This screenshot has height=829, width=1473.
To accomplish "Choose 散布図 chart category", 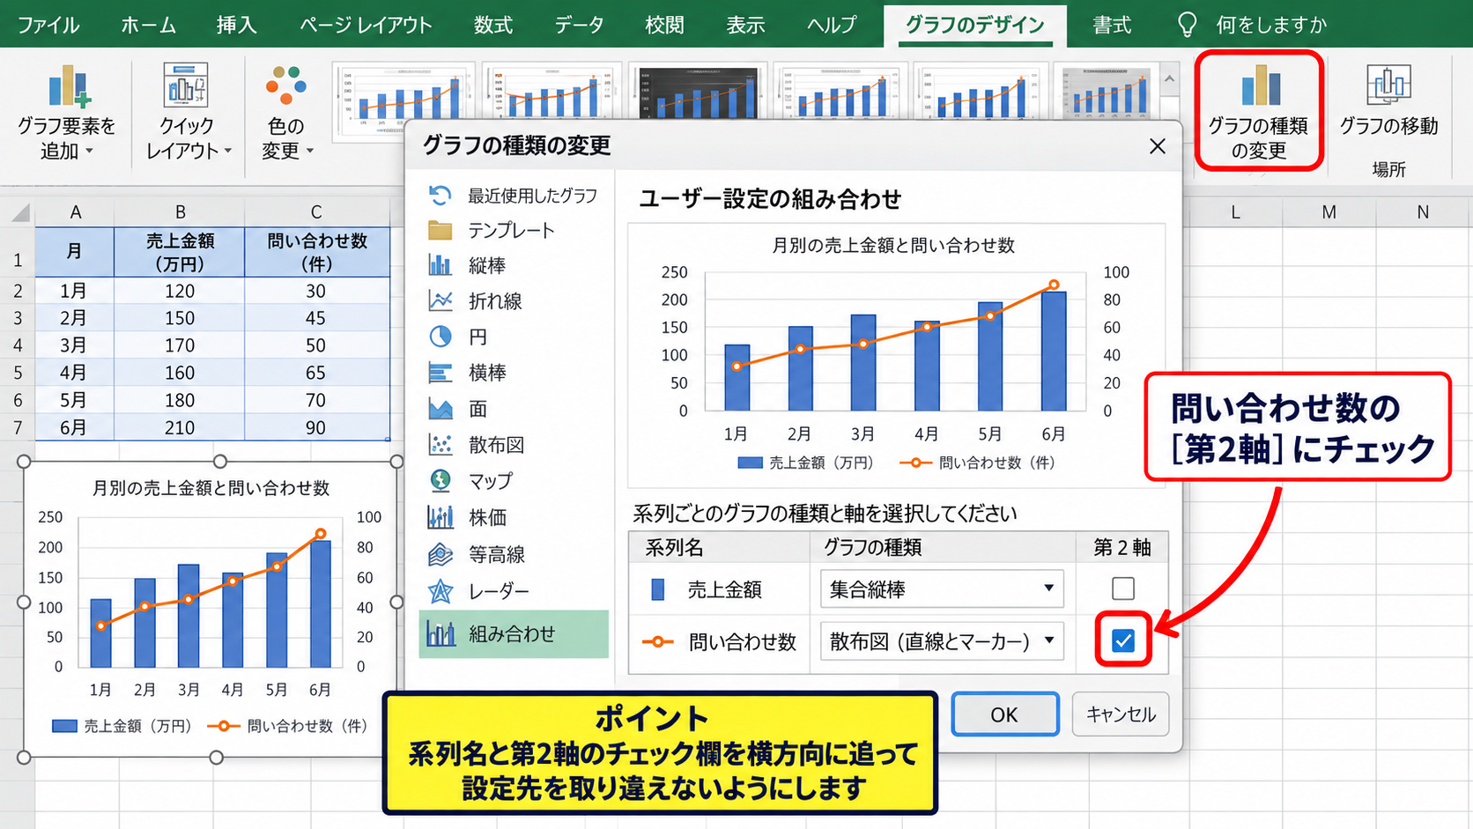I will (x=513, y=445).
